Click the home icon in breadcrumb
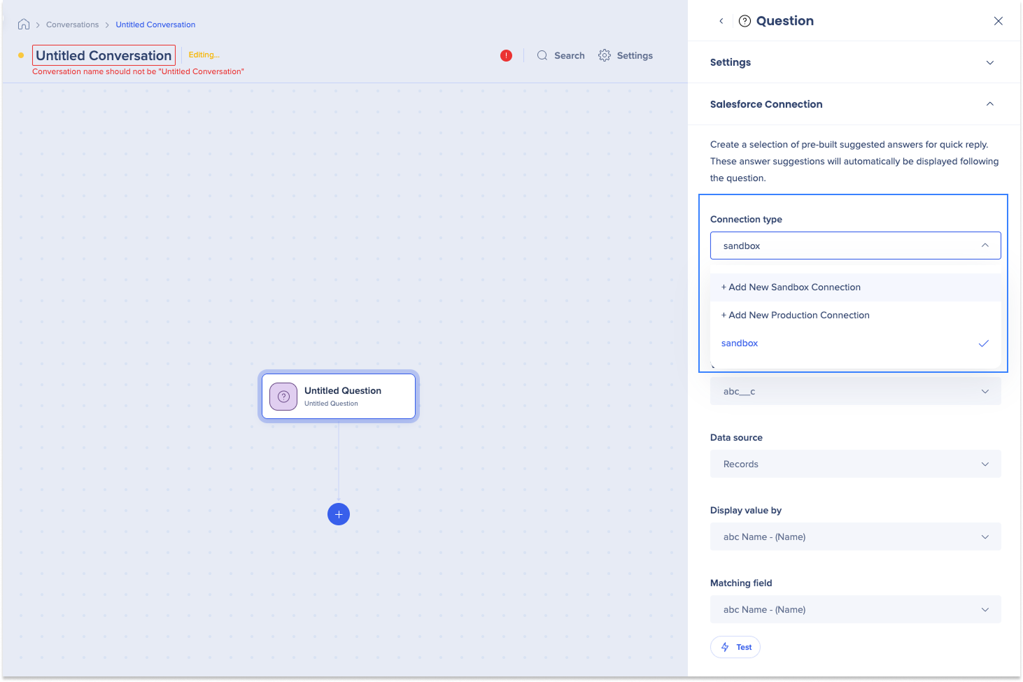Viewport: 1023px width, 682px height. [x=24, y=24]
